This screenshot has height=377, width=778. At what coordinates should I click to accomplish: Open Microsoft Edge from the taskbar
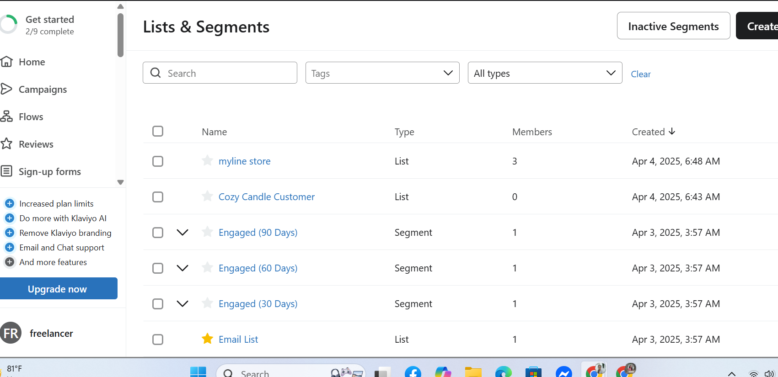pyautogui.click(x=504, y=372)
